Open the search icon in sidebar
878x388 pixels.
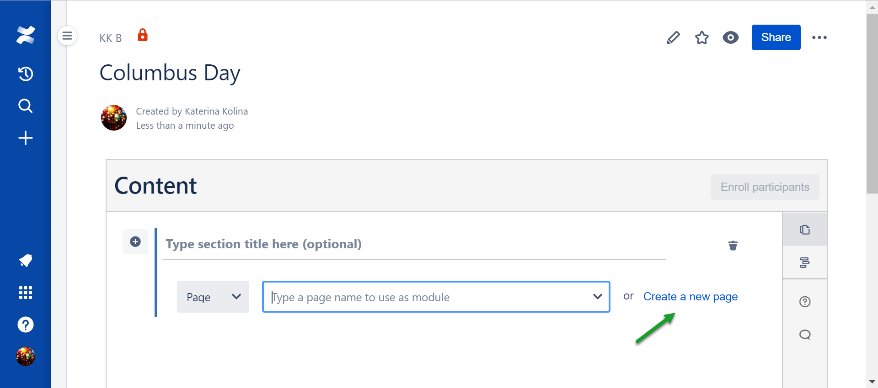coord(26,106)
